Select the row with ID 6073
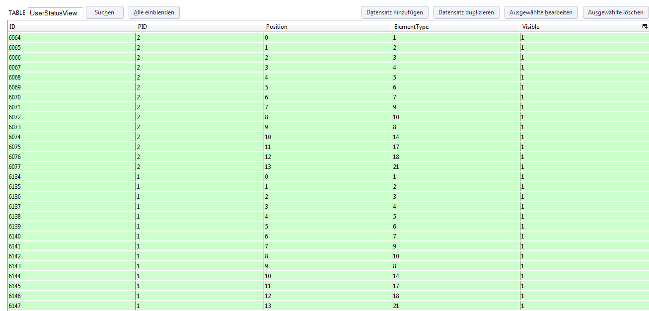The width and height of the screenshot is (649, 311). pyautogui.click(x=328, y=127)
